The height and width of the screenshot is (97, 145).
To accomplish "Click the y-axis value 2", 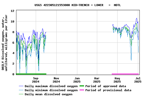I will (x=13, y=64).
